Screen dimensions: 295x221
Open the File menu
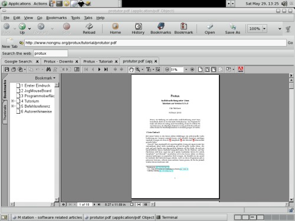point(6,18)
